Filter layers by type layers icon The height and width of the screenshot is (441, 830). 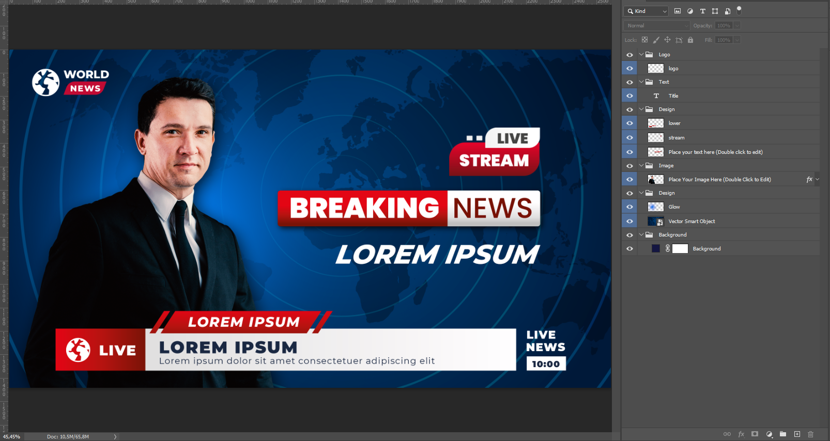[702, 11]
